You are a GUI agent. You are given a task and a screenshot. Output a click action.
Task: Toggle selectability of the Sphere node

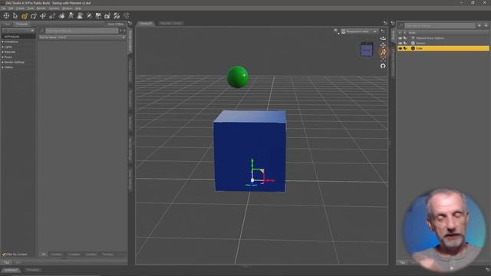click(x=405, y=43)
